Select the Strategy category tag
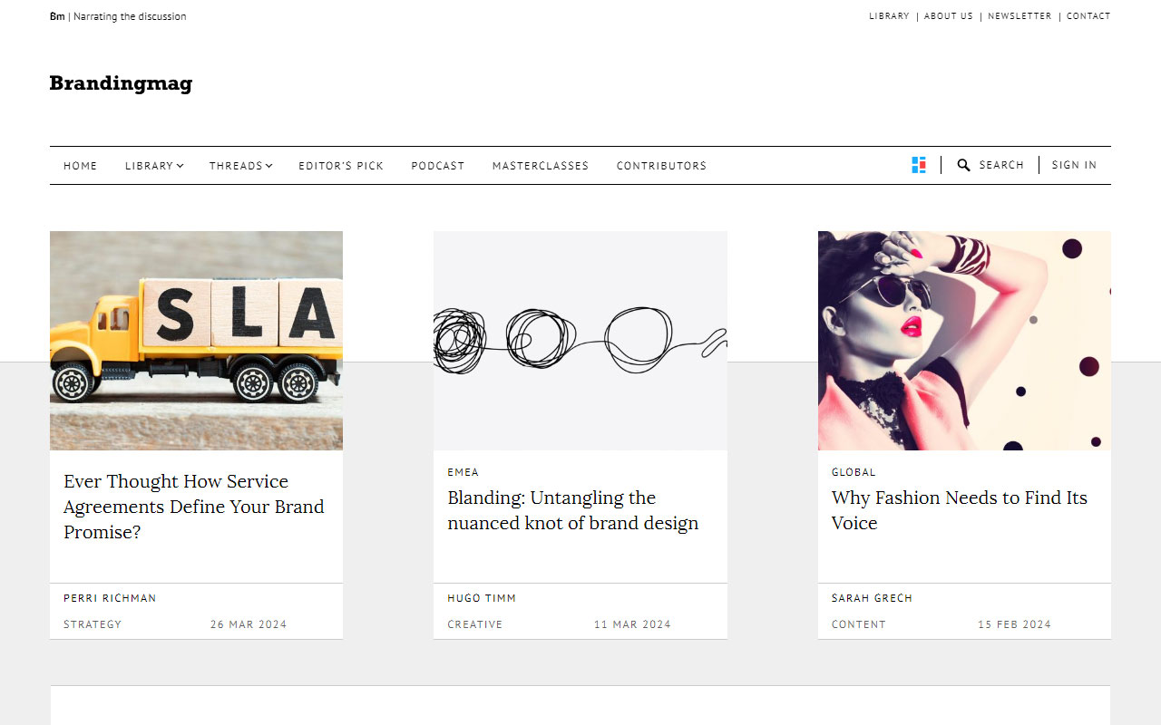 [x=93, y=624]
